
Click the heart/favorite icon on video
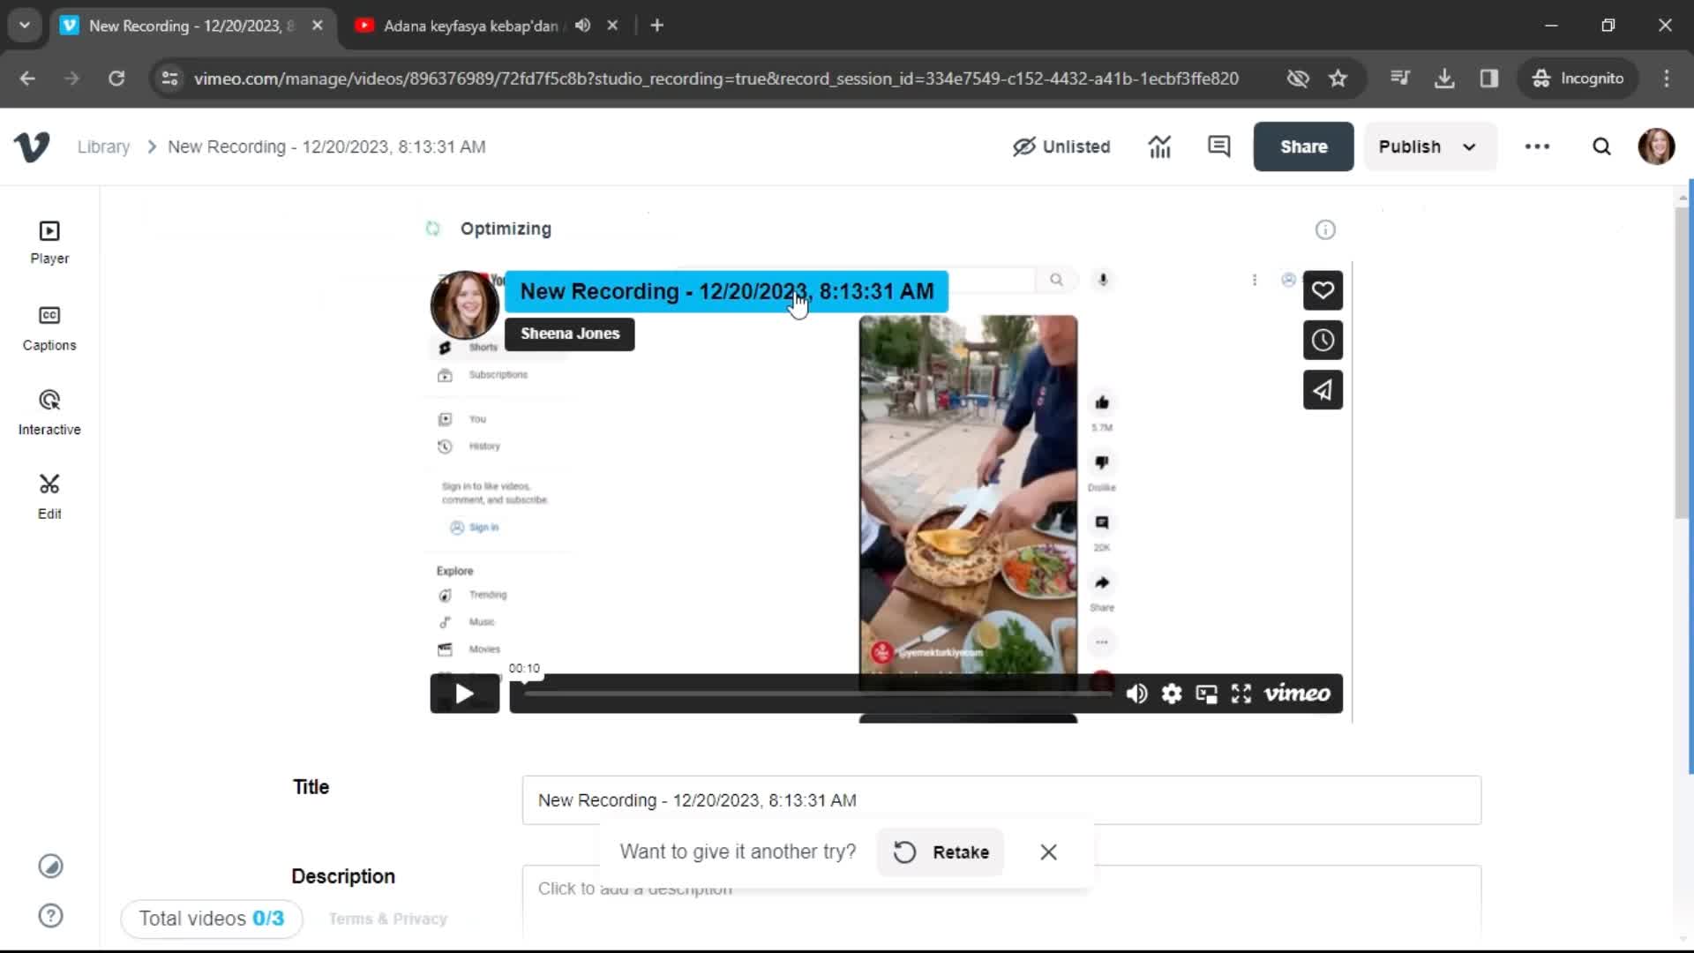1323,291
